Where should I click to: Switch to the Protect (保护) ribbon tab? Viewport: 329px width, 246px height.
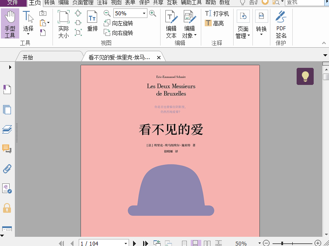144,3
